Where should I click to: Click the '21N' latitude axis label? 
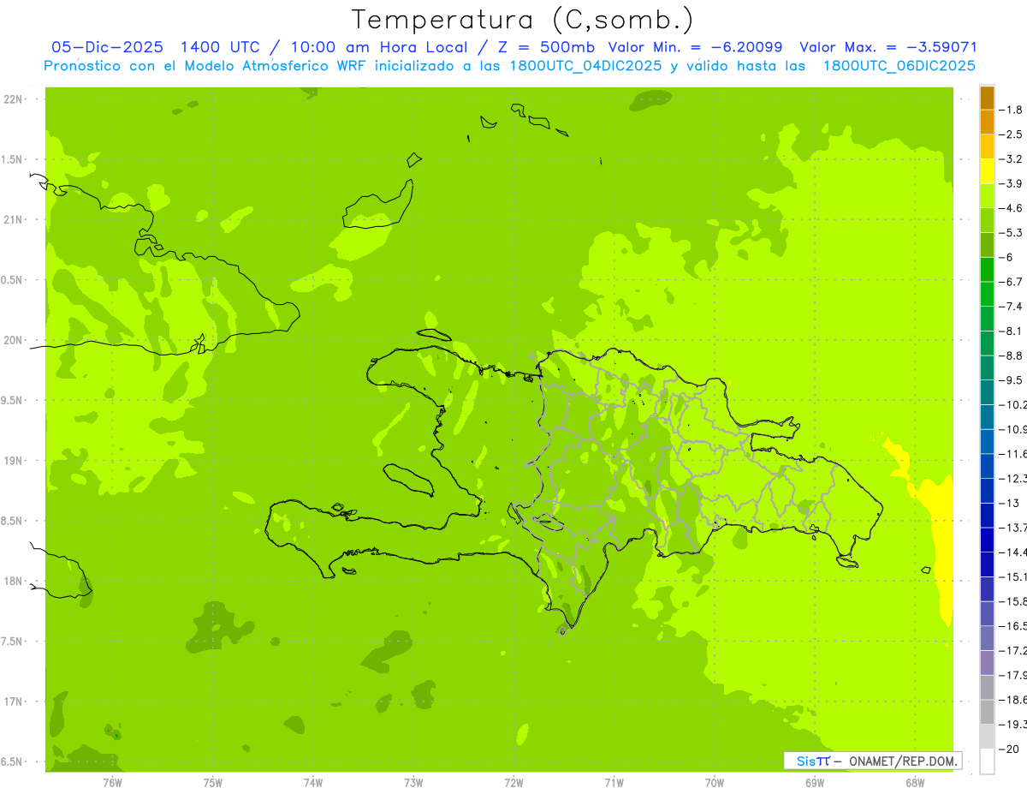[x=15, y=219]
